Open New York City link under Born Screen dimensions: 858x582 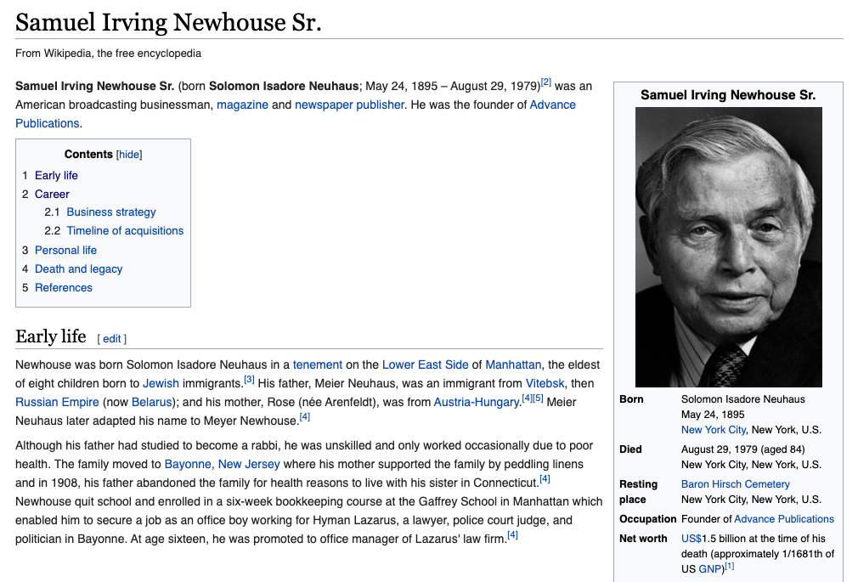coord(713,430)
